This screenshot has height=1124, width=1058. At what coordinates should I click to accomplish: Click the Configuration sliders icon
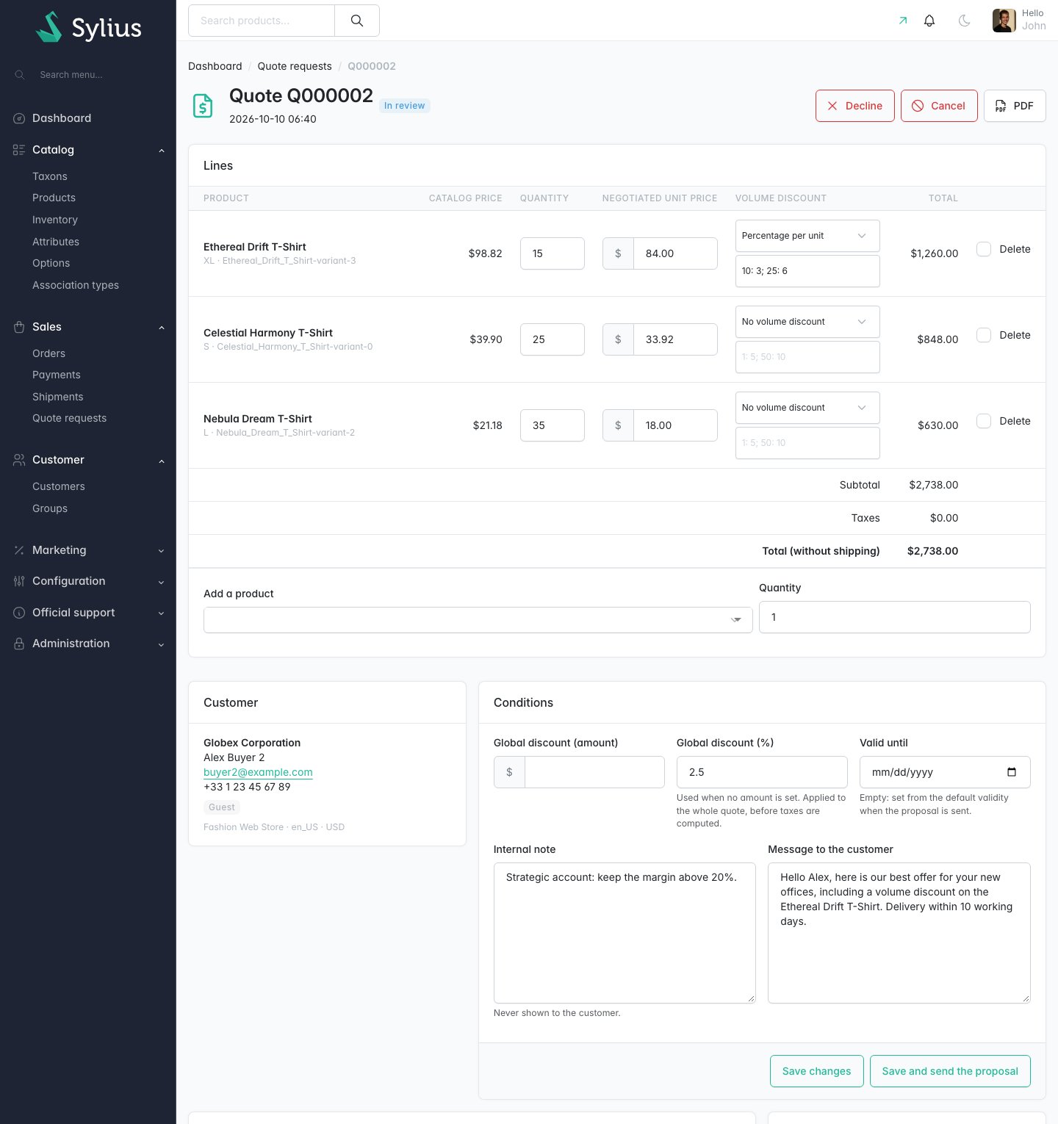pyautogui.click(x=19, y=581)
